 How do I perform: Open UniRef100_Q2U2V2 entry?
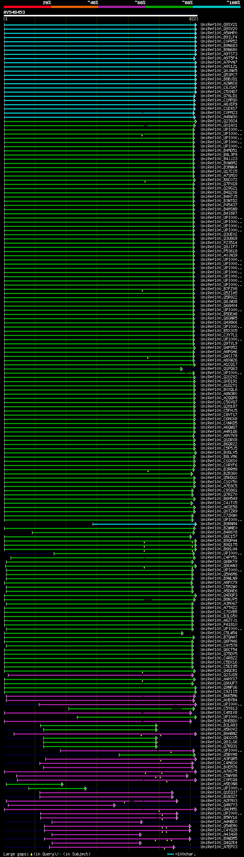coord(219,377)
